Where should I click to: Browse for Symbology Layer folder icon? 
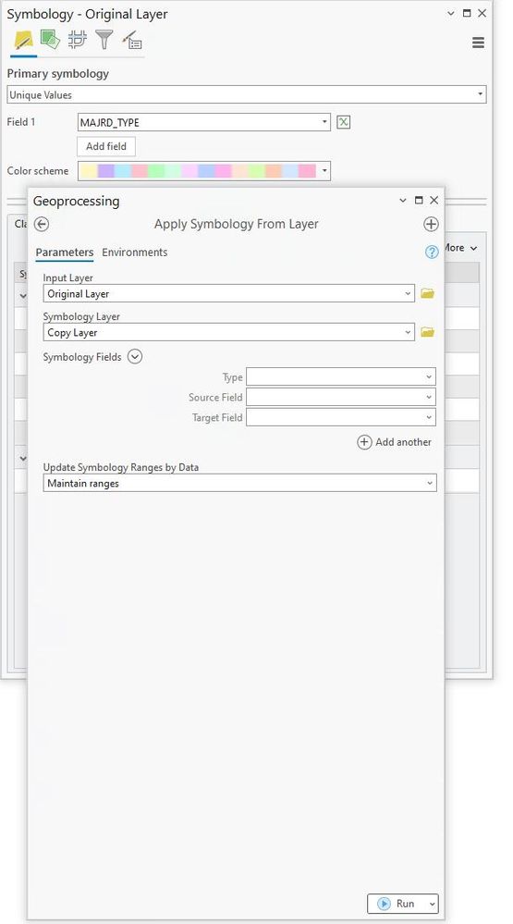click(x=428, y=332)
